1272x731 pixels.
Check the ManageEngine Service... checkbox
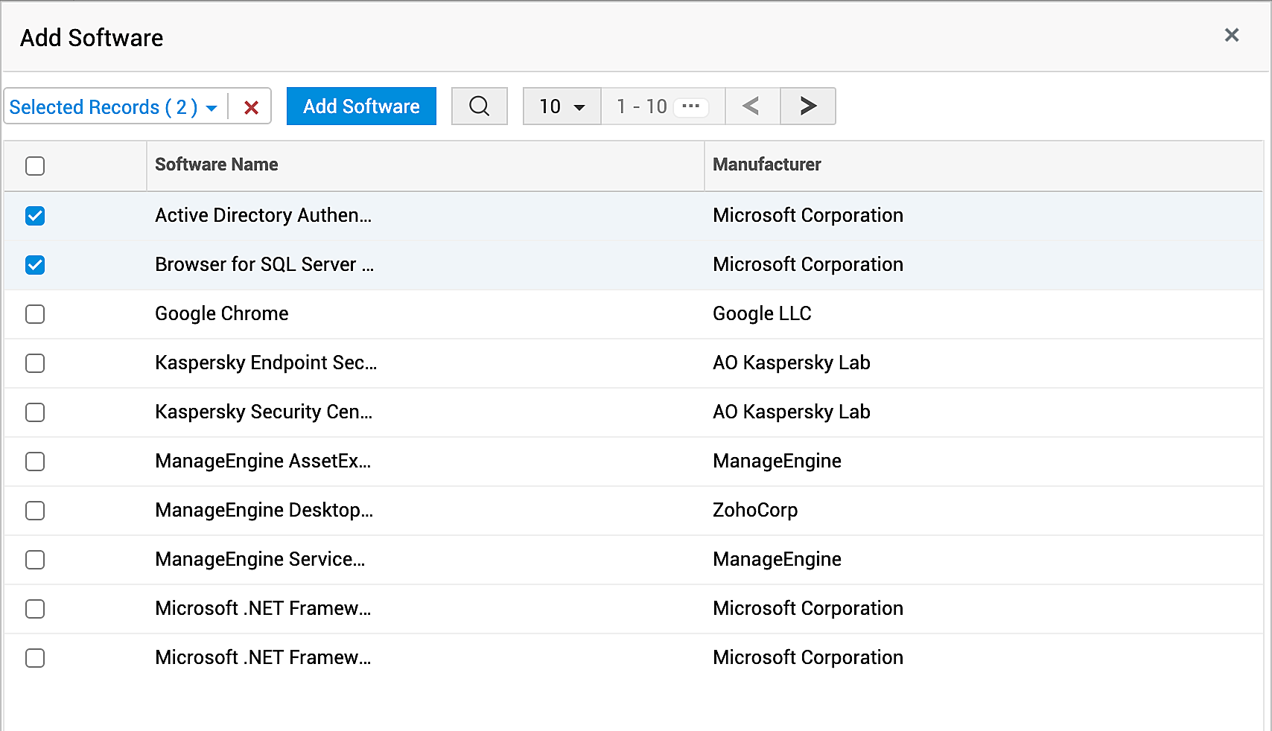[35, 560]
